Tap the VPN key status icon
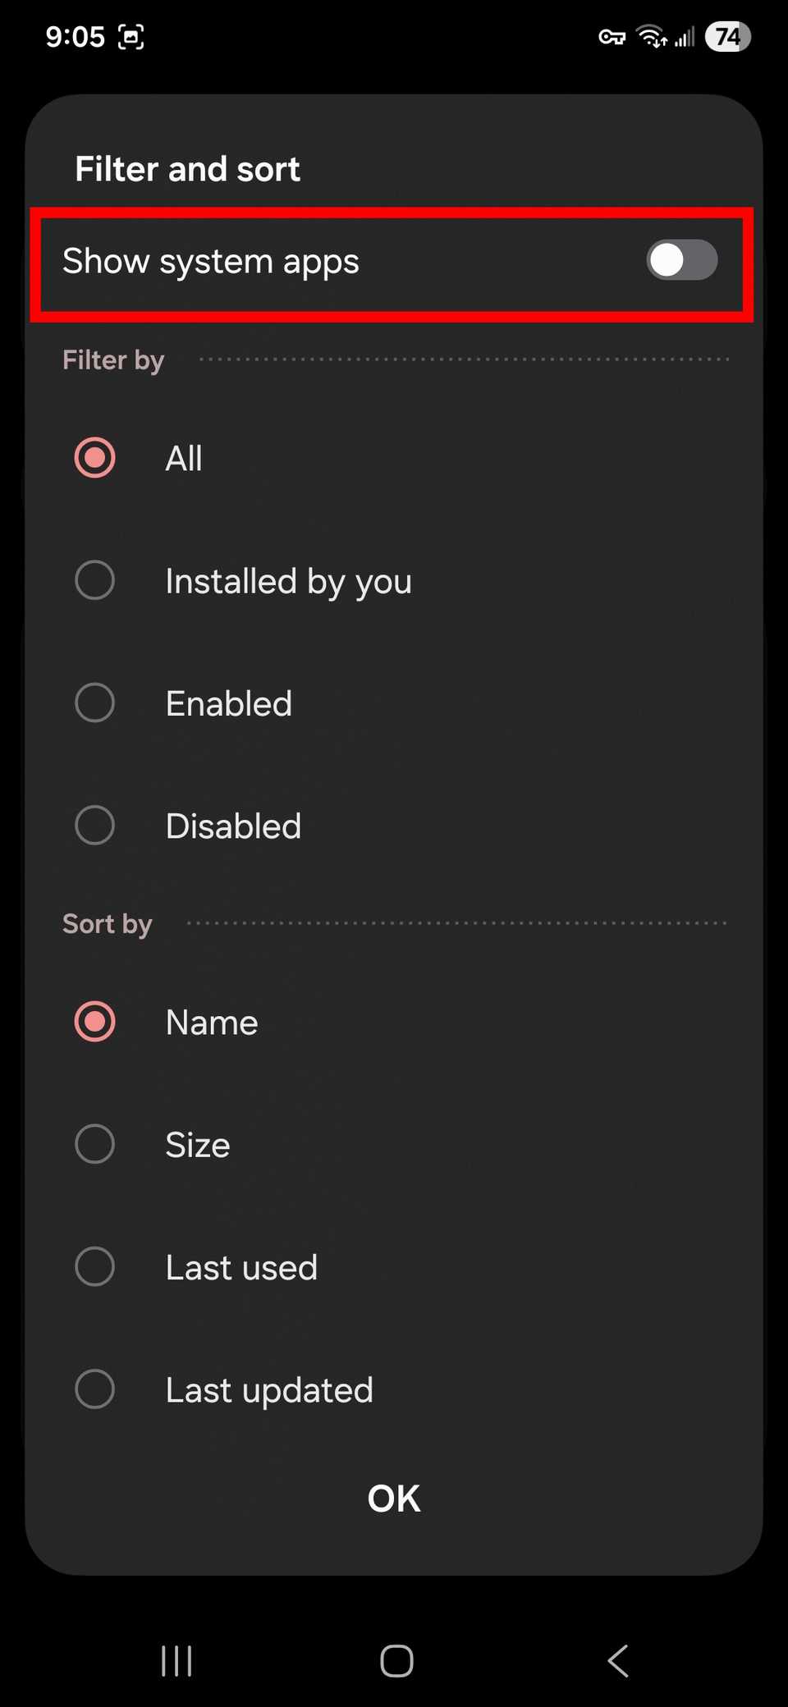 pyautogui.click(x=612, y=37)
